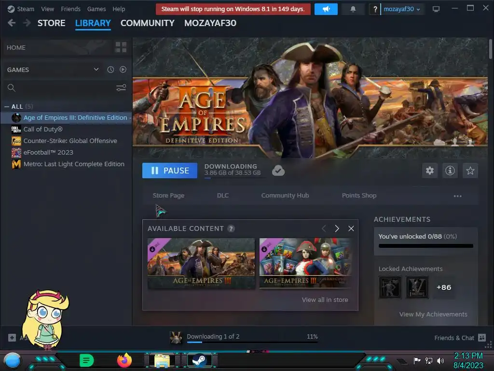This screenshot has height=371, width=494.
Task: Go back with the left arrow
Action: pyautogui.click(x=12, y=23)
